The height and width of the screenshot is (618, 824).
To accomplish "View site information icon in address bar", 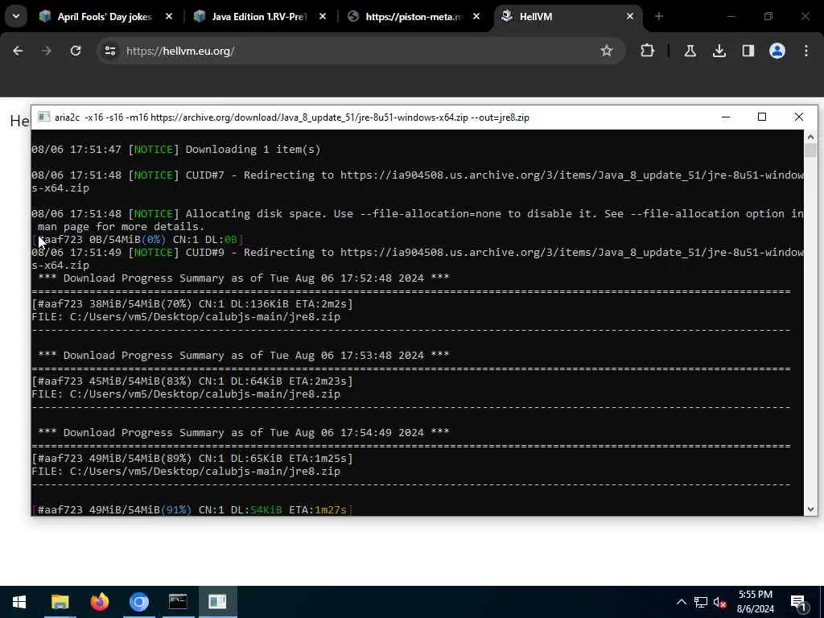I will tap(109, 51).
